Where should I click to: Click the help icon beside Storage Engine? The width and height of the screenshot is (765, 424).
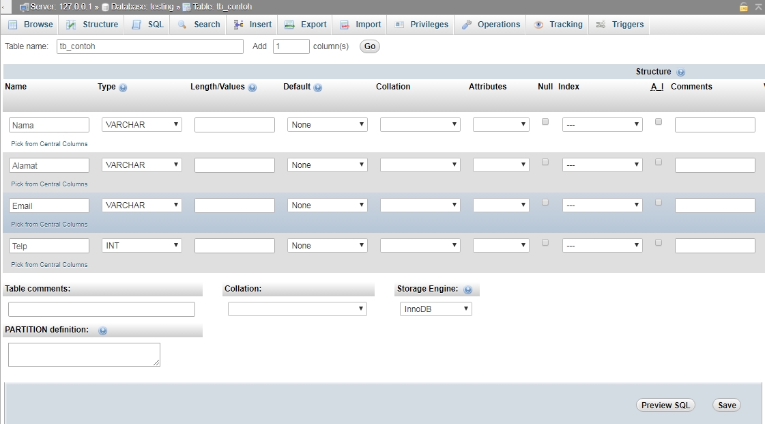coord(467,289)
